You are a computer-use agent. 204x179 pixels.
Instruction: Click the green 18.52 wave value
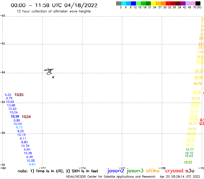[188, 162]
